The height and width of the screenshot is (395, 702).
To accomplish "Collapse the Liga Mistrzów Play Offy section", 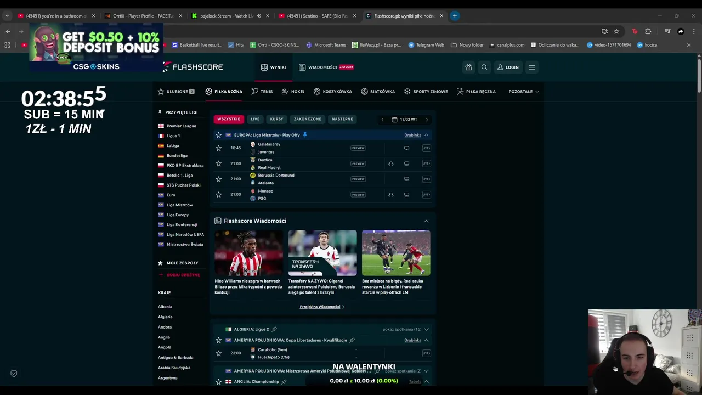I will 426,135.
